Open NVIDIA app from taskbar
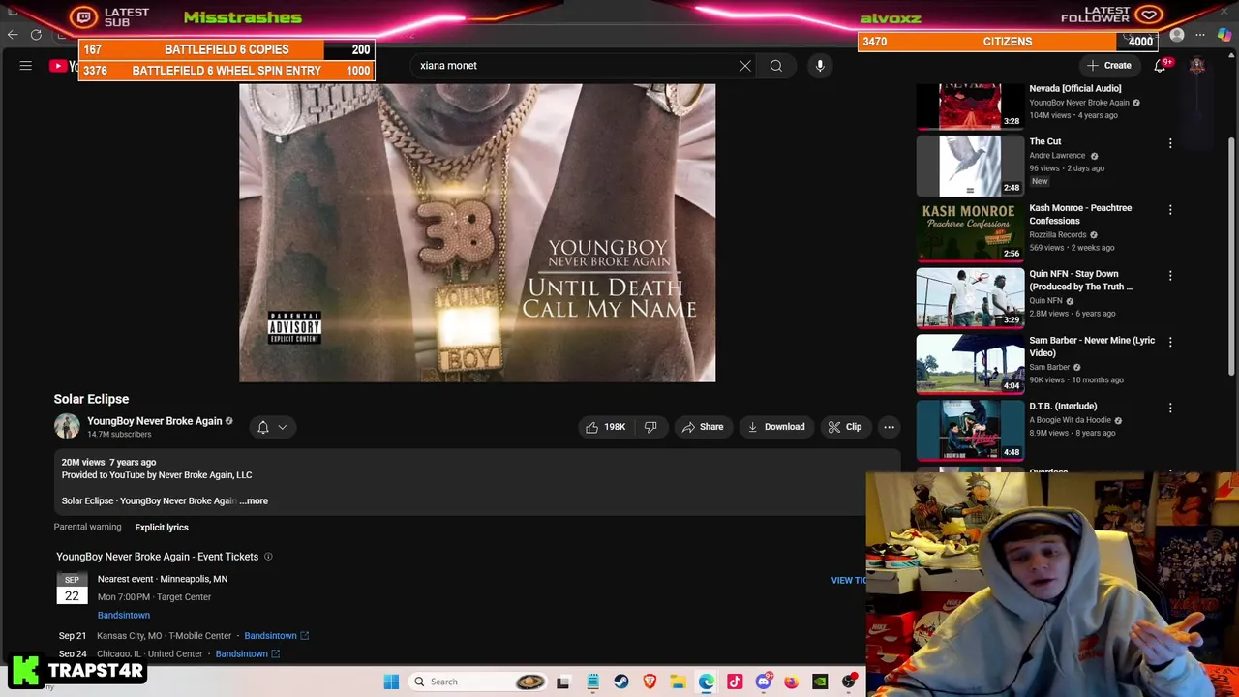Image resolution: width=1239 pixels, height=697 pixels. (821, 682)
